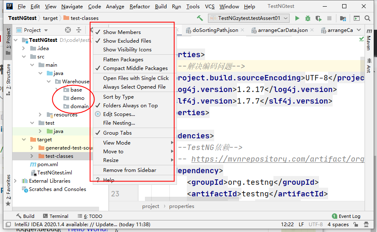Viewport: 377px width, 232px height.
Task: Open the Maven tool window
Action: tap(369, 39)
